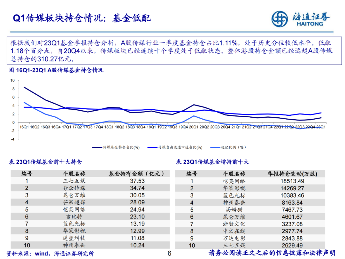
Task: Click x-axis label 16Q1
Action: (x=24, y=127)
